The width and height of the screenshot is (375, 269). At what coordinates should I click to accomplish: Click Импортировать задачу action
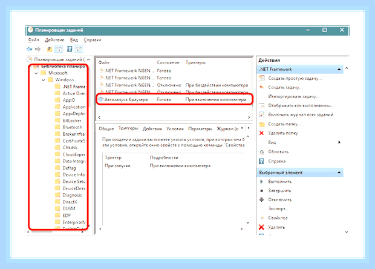pyautogui.click(x=294, y=96)
